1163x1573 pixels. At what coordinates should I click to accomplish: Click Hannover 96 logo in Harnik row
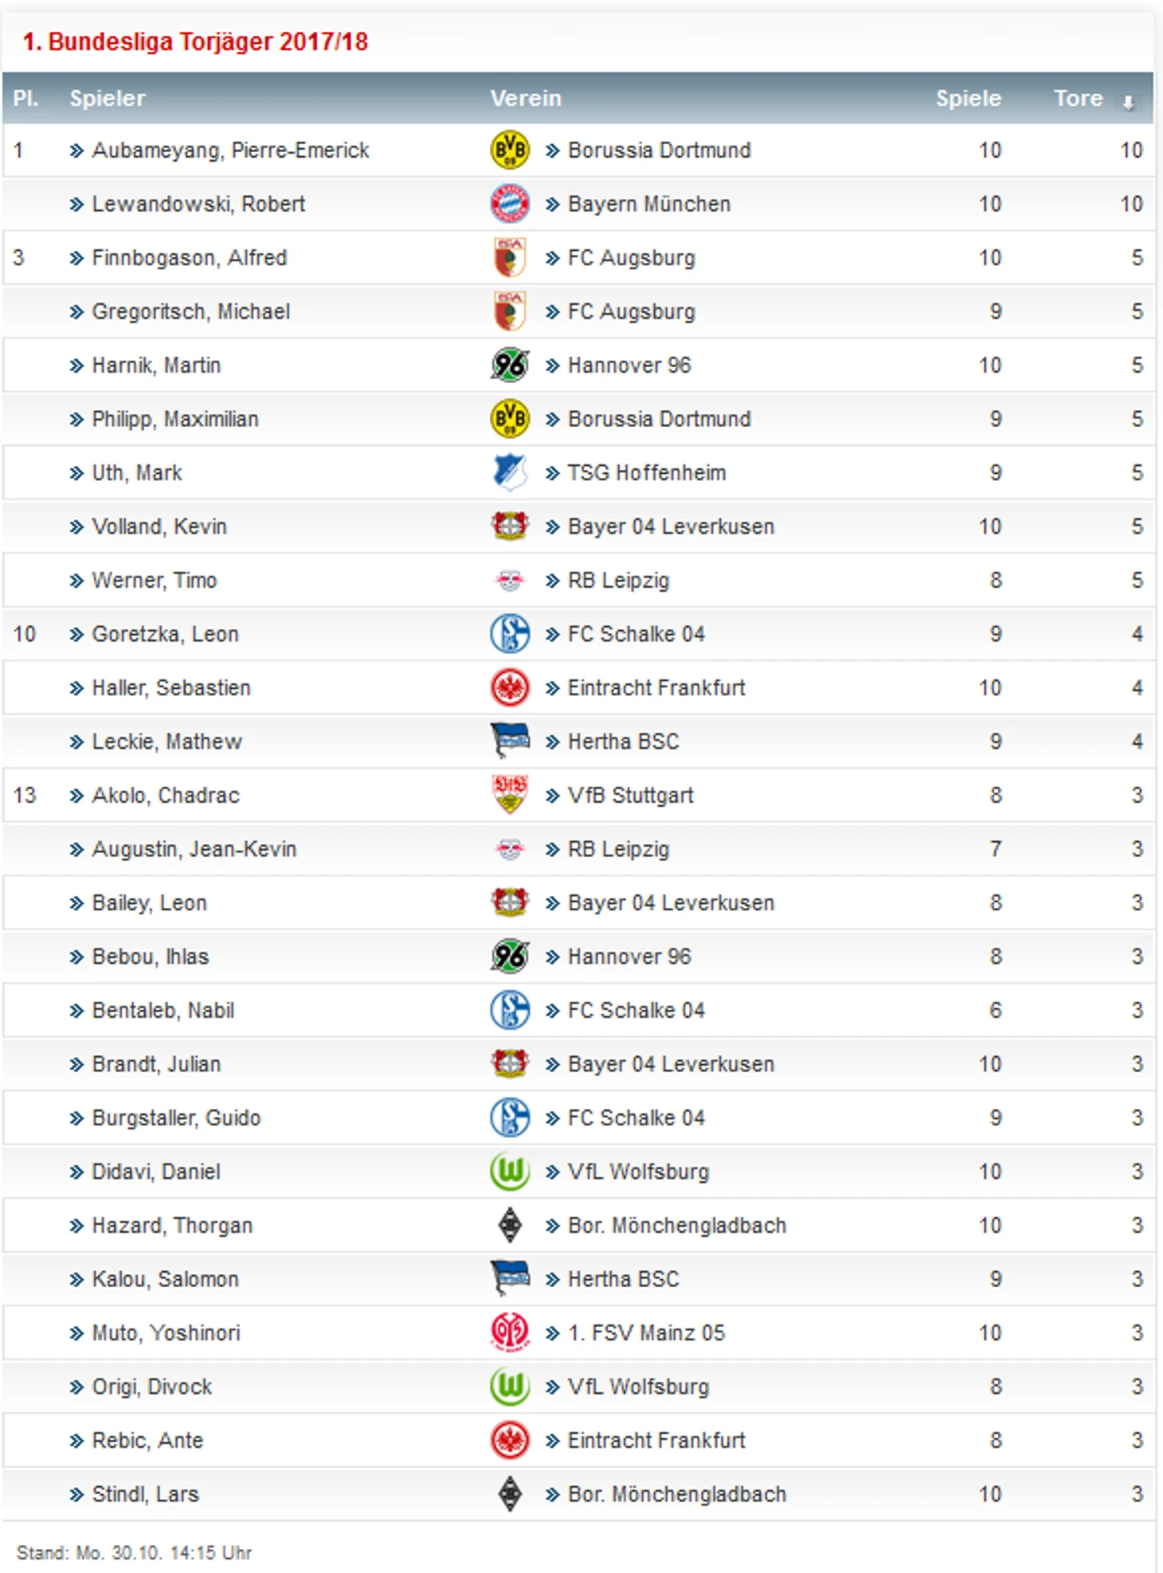coord(510,365)
